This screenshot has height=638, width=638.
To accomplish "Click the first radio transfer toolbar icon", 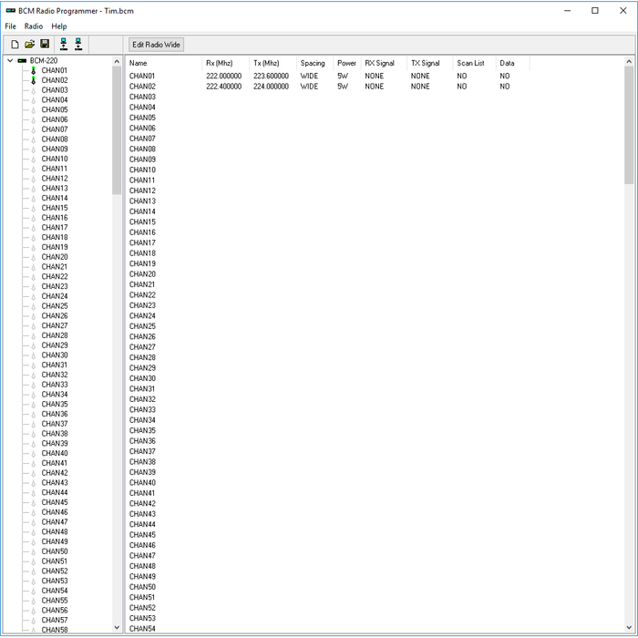I will tap(63, 44).
